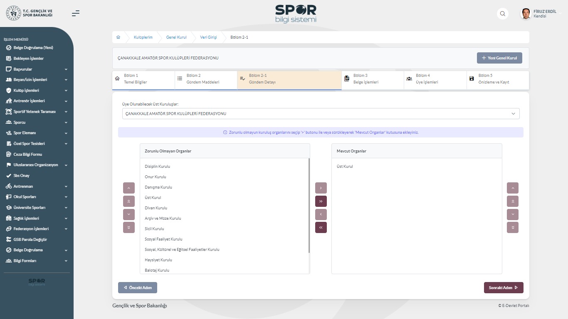Open Üye Olunabilecek Üst Kuruluşlar dropdown
This screenshot has width=568, height=319.
click(x=321, y=113)
